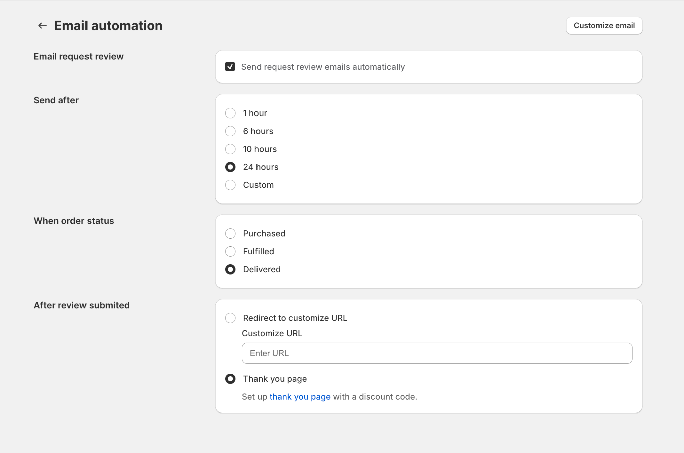Select Fulfilled order status
This screenshot has width=684, height=453.
[230, 251]
